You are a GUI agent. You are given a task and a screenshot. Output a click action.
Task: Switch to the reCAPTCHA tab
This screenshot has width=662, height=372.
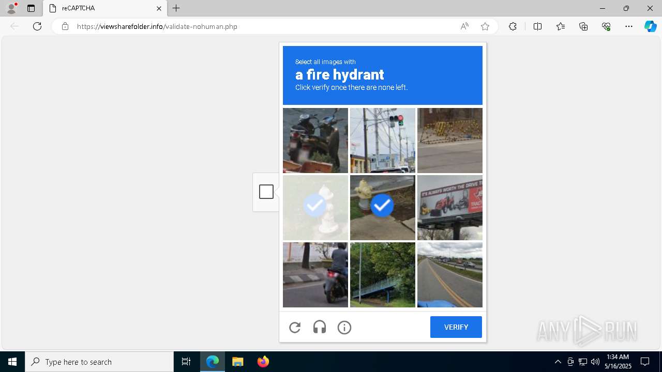point(105,8)
